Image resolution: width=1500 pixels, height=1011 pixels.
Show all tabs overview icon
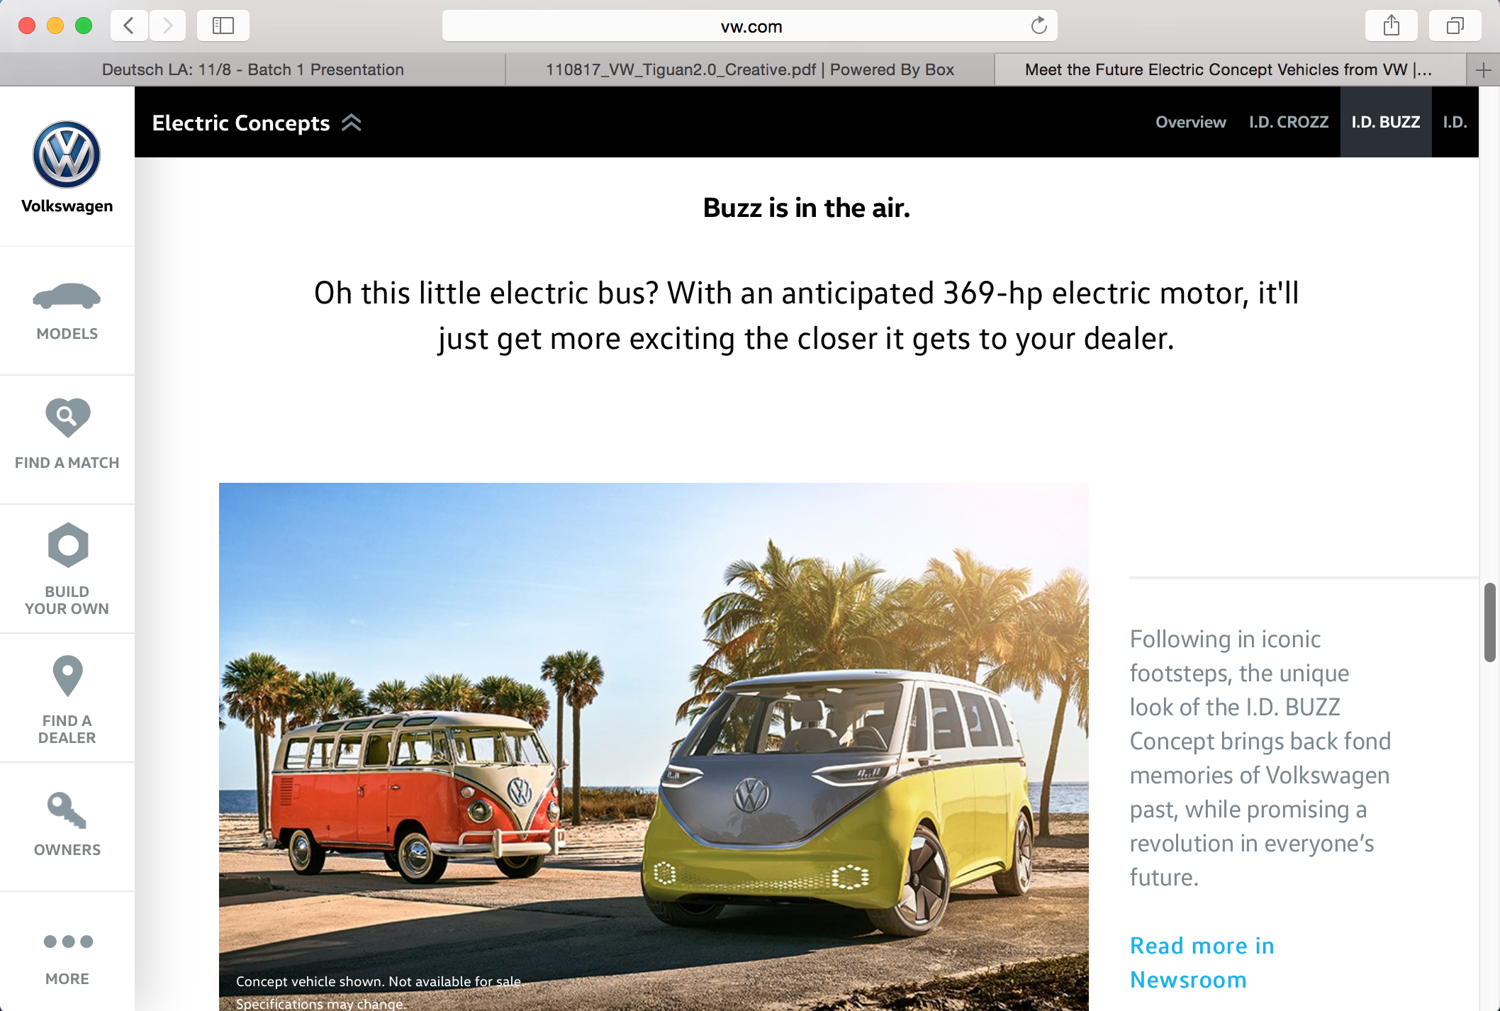coord(1455,26)
